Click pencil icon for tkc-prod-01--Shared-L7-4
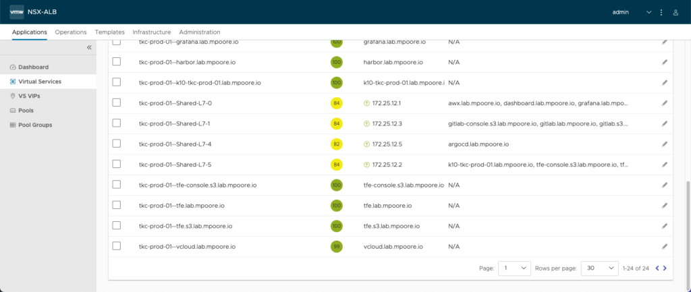The image size is (691, 292). (x=665, y=144)
